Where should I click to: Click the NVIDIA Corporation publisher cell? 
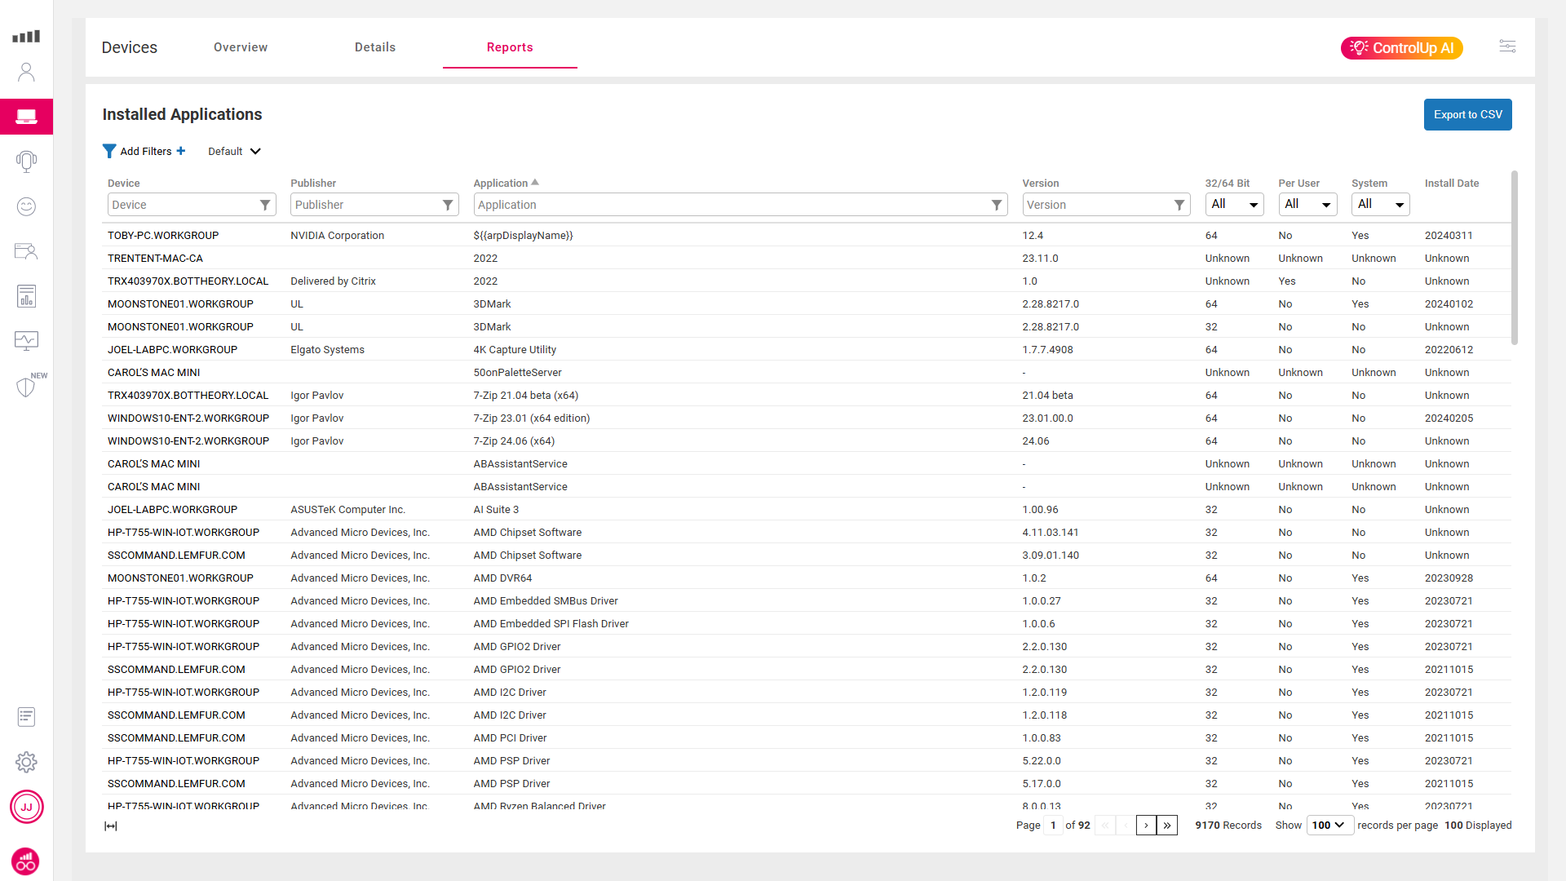(337, 235)
